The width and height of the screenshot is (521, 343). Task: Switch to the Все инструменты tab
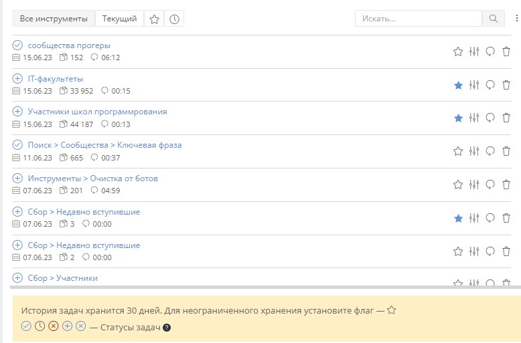[x=54, y=19]
